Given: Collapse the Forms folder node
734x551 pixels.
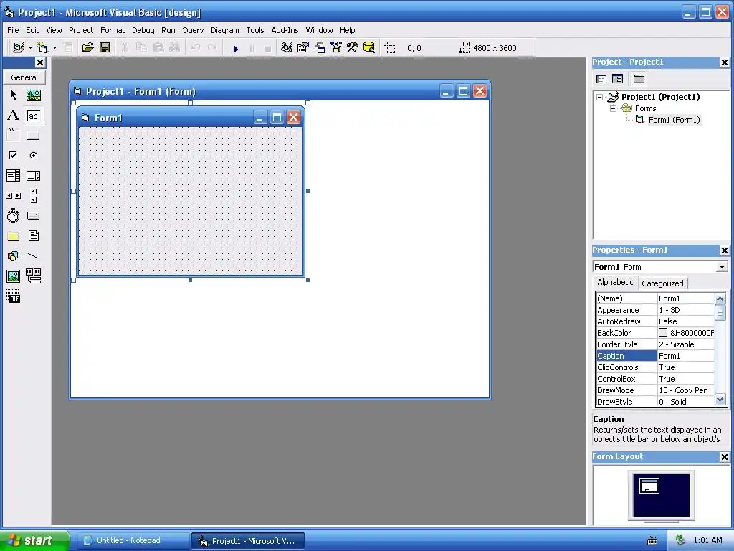Looking at the screenshot, I should pyautogui.click(x=613, y=109).
